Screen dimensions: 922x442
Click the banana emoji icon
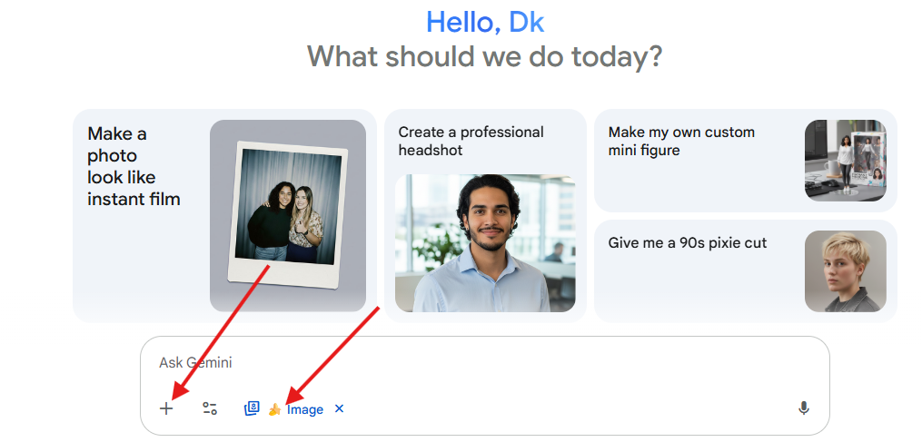274,409
